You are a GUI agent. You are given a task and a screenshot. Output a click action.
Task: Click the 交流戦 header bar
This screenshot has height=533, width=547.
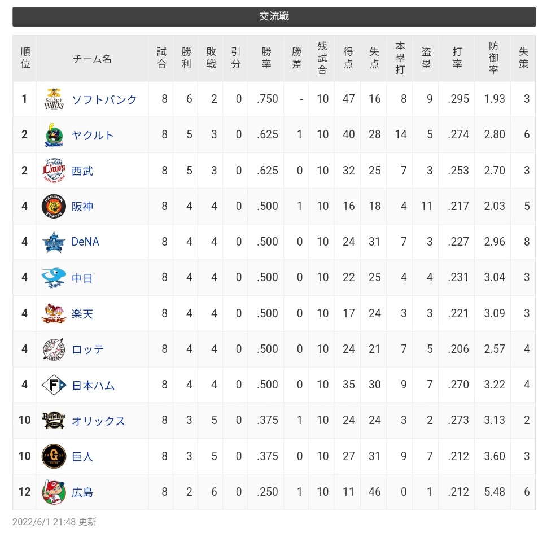click(274, 16)
